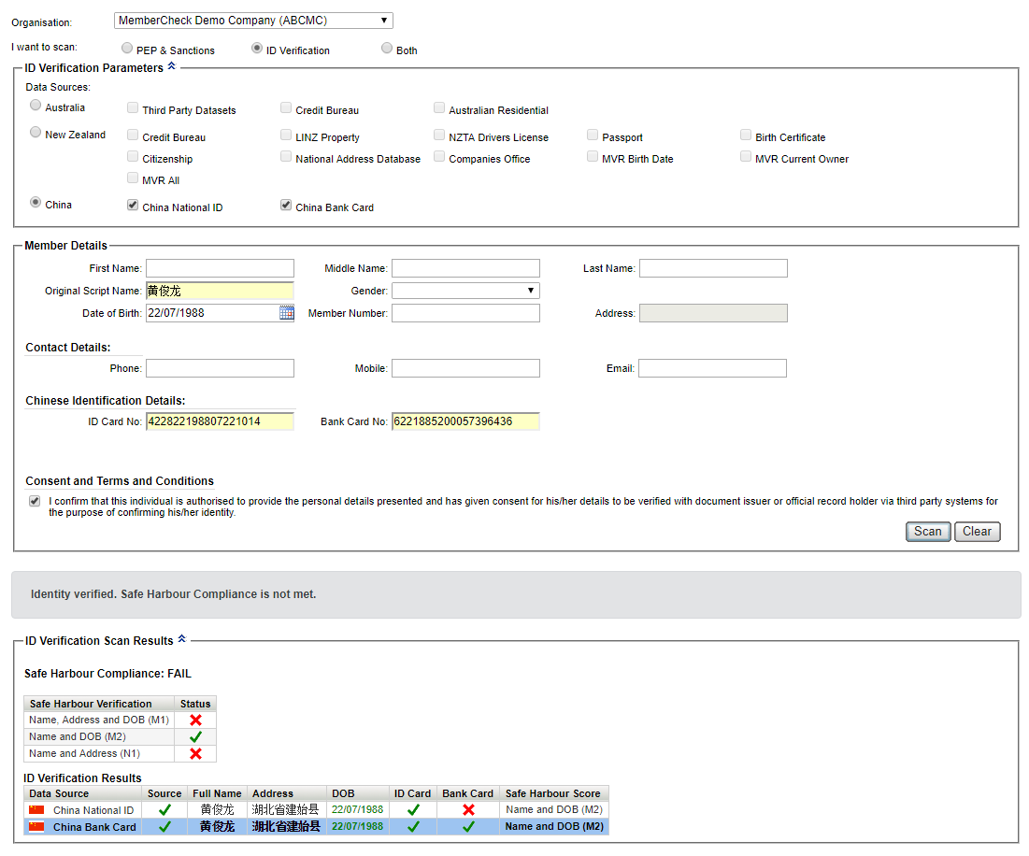Click the red cross beside Name, Address and DOB (M1)

point(195,720)
